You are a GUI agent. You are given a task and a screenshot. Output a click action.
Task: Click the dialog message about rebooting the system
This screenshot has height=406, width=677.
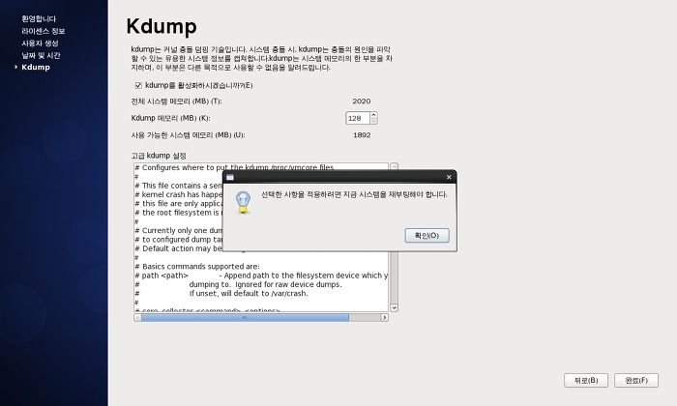(354, 194)
